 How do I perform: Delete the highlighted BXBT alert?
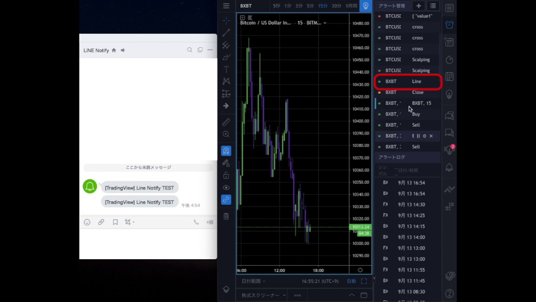tap(431, 136)
